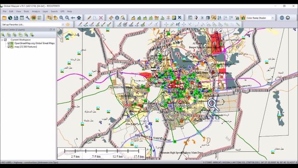Toggle the Control Center layers icon
This screenshot has width=298, height=168.
point(34,18)
